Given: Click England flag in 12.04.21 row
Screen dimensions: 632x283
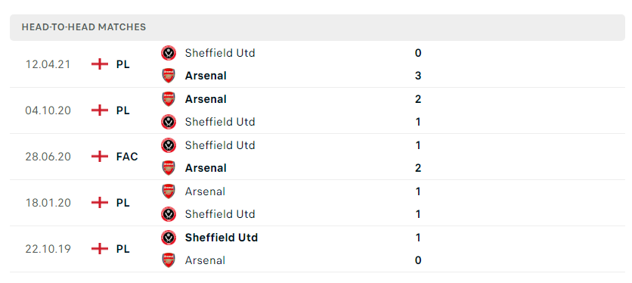Looking at the screenshot, I should (x=100, y=64).
